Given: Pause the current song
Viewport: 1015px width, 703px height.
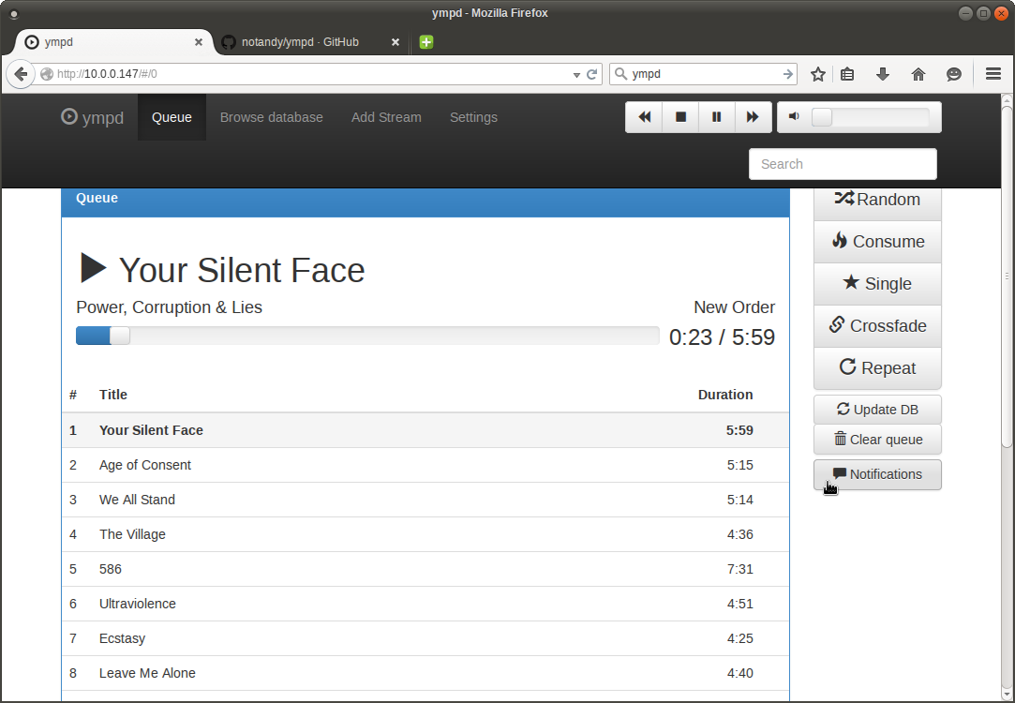Looking at the screenshot, I should (x=717, y=116).
